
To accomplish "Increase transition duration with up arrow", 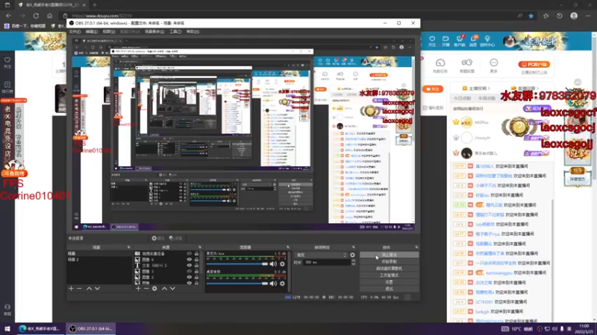I will [x=353, y=261].
